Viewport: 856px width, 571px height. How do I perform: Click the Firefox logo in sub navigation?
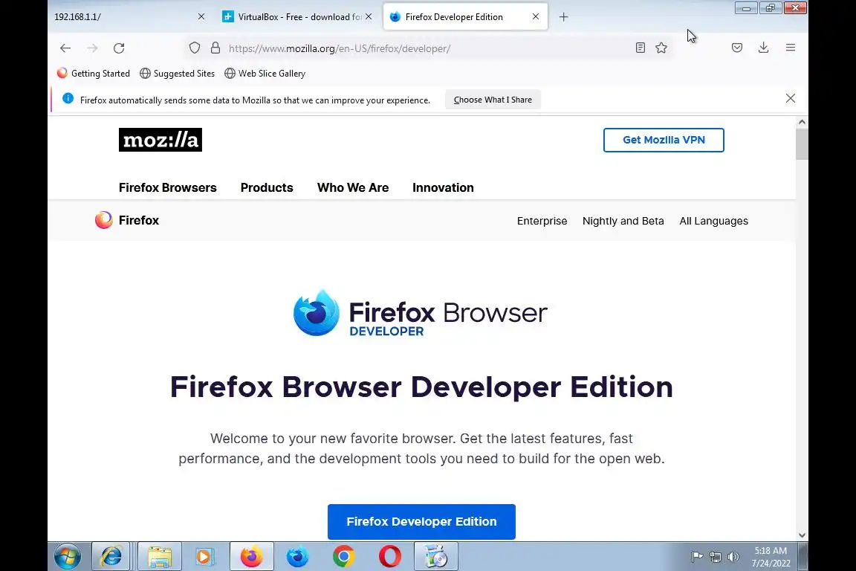click(126, 220)
